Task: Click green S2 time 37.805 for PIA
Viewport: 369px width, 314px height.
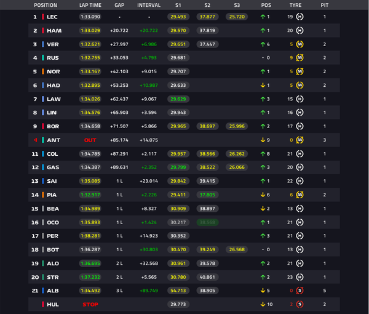Action: [207, 195]
